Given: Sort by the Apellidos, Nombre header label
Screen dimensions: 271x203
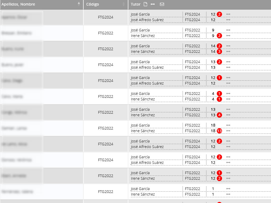Looking at the screenshot, I should 18,4.
